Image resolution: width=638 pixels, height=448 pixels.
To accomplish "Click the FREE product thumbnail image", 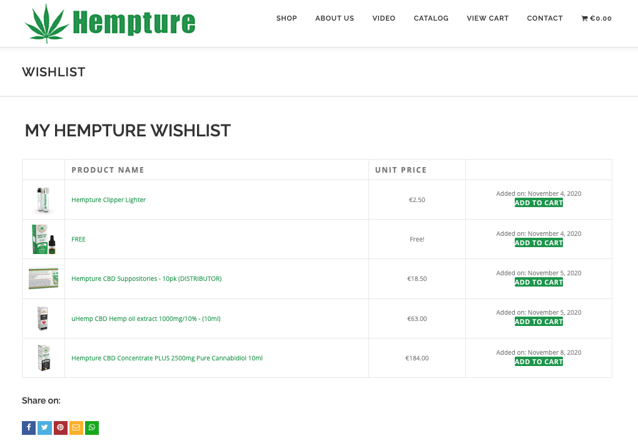I will coord(43,239).
